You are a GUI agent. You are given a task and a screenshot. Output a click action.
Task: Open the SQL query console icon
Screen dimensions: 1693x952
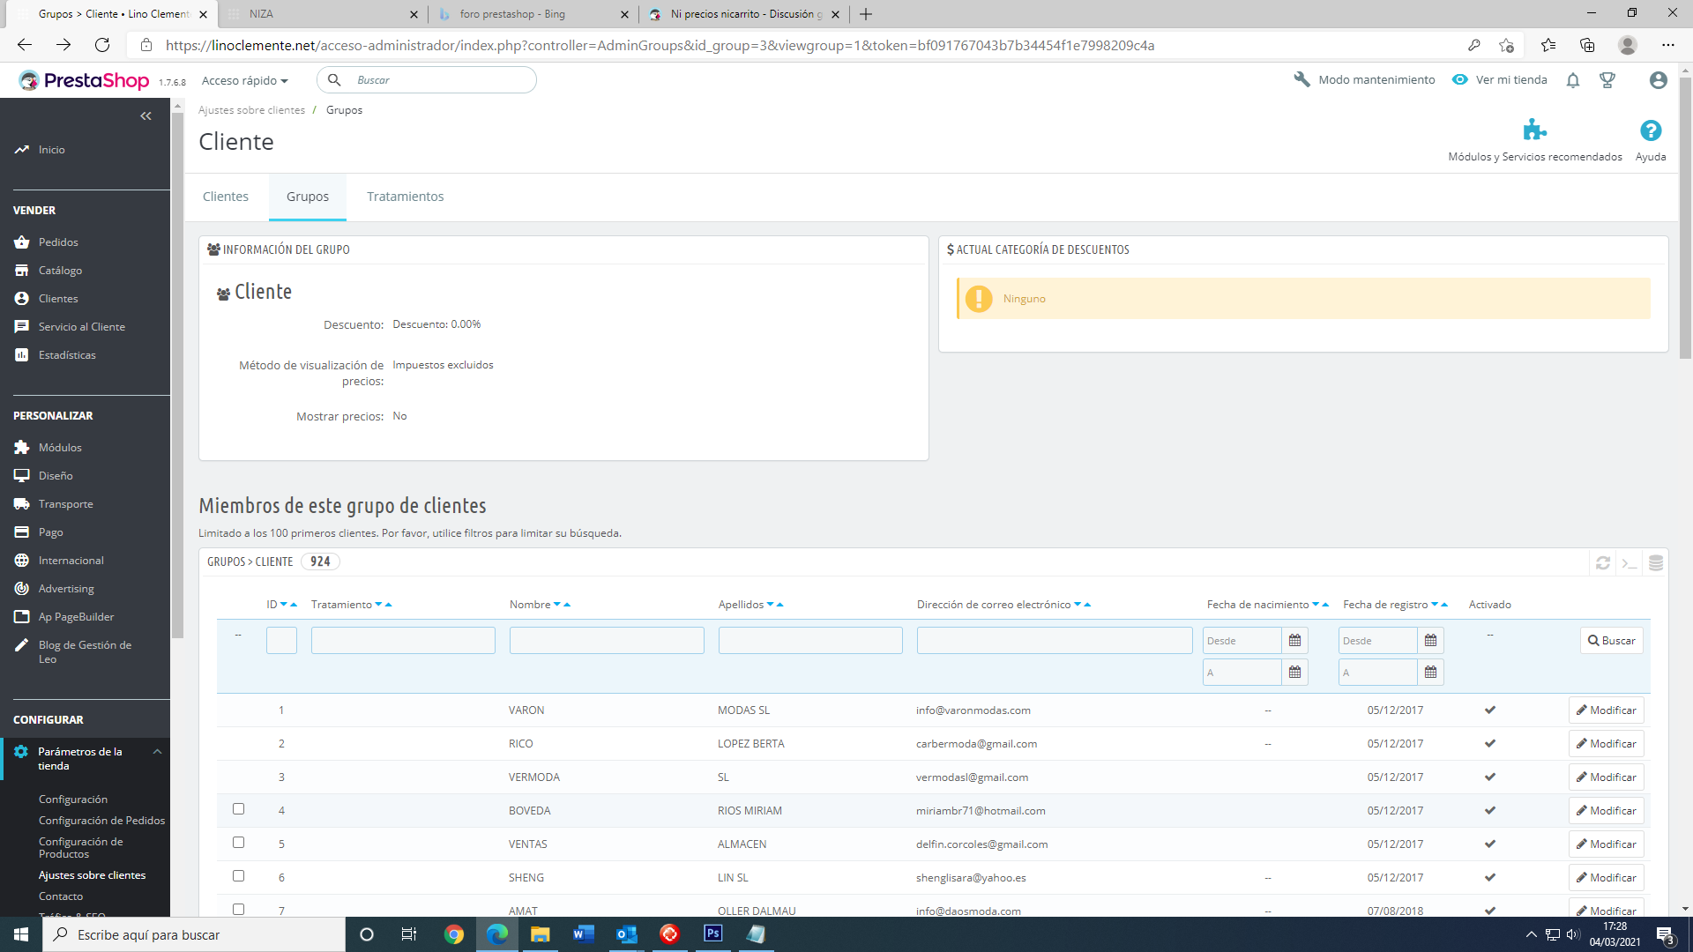click(x=1630, y=562)
